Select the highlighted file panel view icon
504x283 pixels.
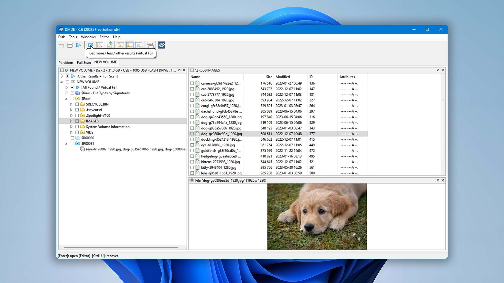pos(130,45)
